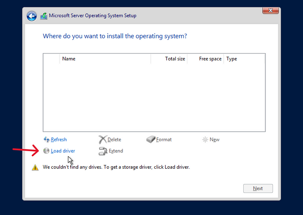This screenshot has width=303, height=215.
Task: Sort by the Name column header
Action: click(x=105, y=59)
